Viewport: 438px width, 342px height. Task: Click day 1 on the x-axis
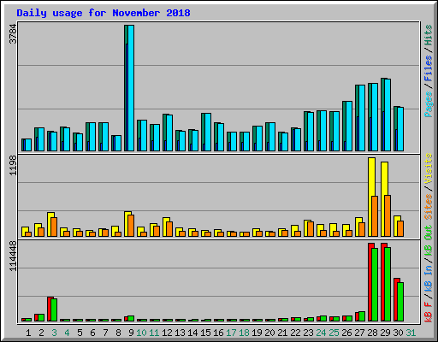[x=28, y=333]
